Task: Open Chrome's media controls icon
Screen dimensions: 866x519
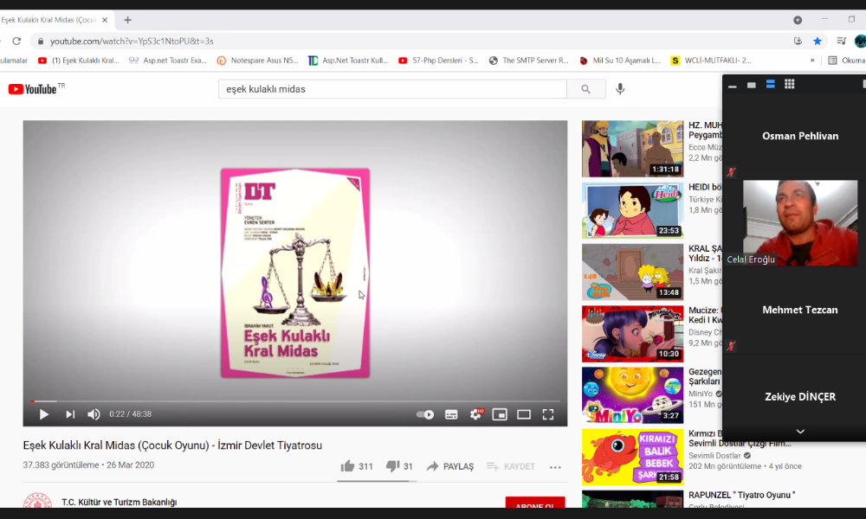Action: (x=841, y=42)
